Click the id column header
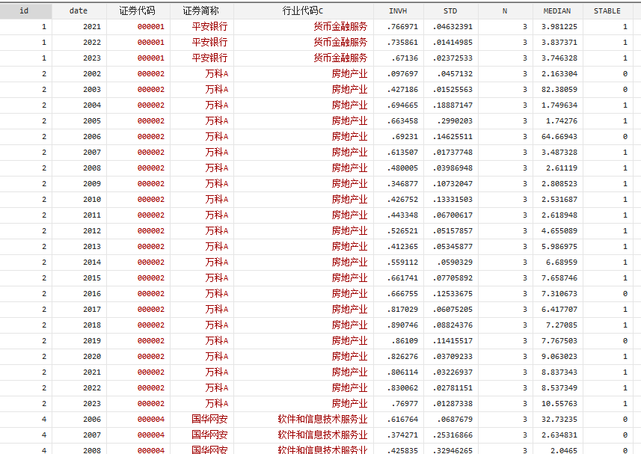641x454 pixels. coord(26,11)
